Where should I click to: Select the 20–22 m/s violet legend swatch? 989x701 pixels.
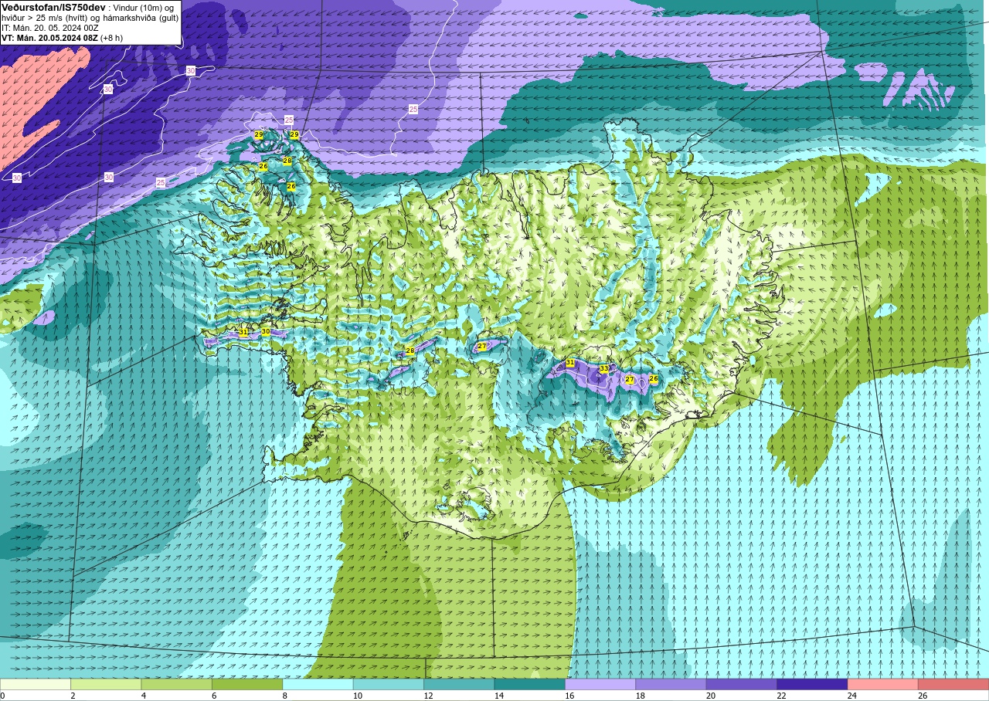pos(742,684)
